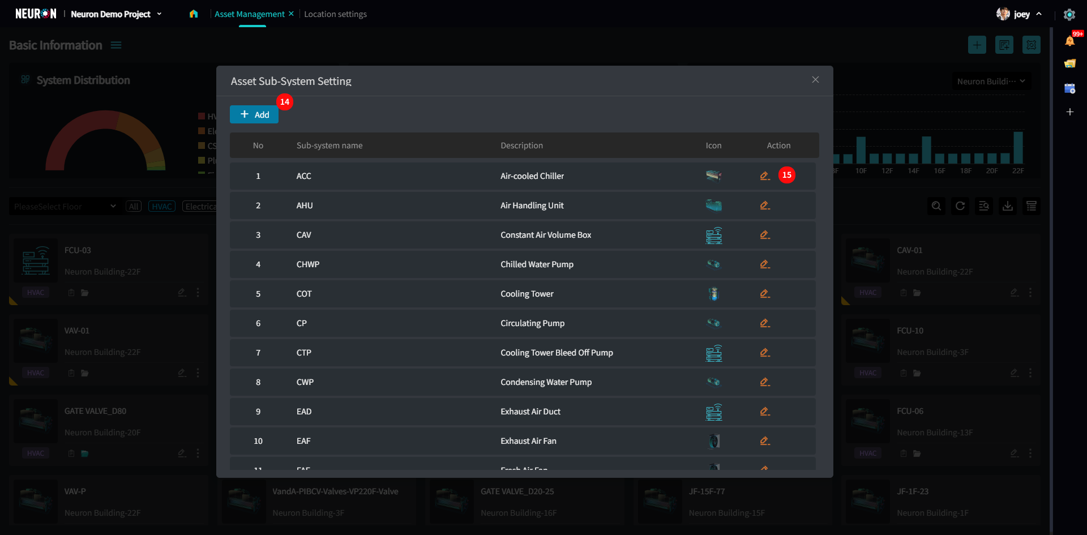This screenshot has height=535, width=1087.
Task: Switch to the Asset Management tab
Action: 250,14
